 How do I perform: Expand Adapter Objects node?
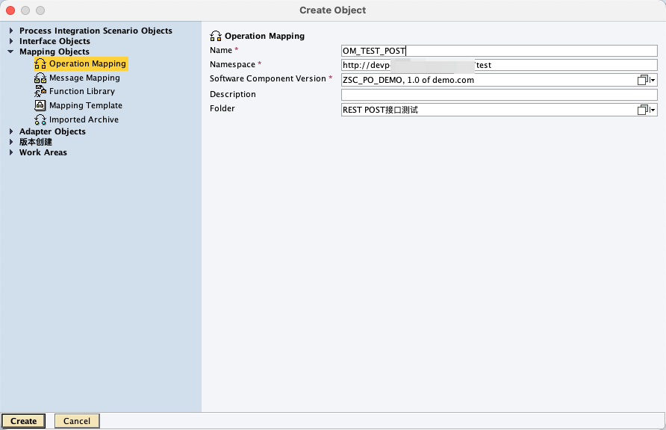[11, 131]
